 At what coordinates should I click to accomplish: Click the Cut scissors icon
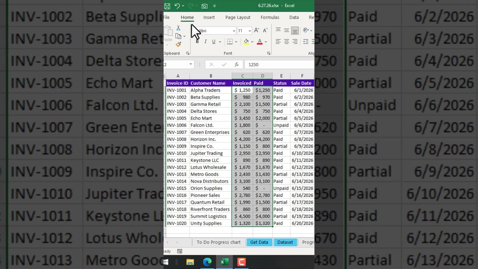click(x=178, y=28)
